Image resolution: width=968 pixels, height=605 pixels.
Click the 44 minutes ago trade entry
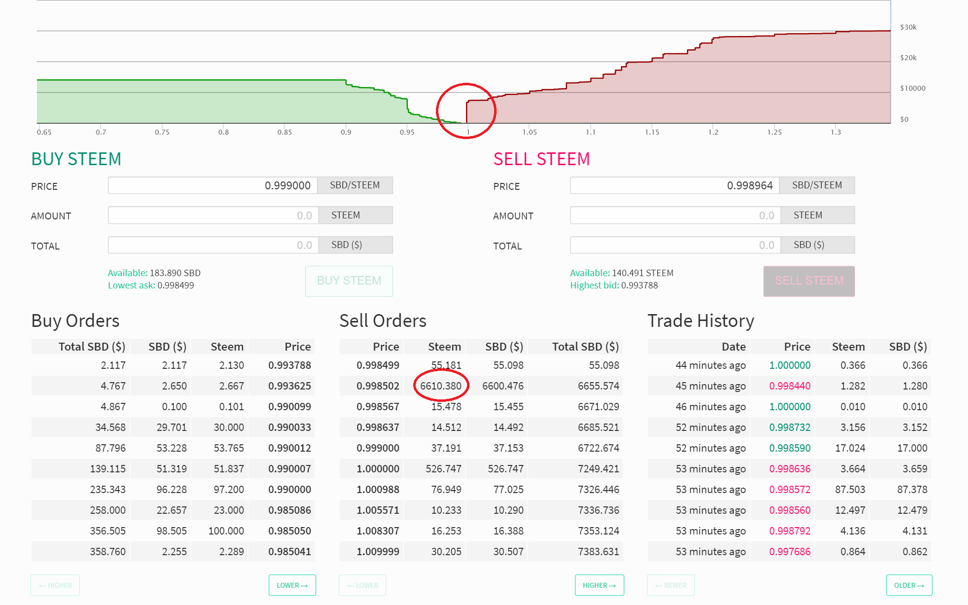tap(789, 365)
